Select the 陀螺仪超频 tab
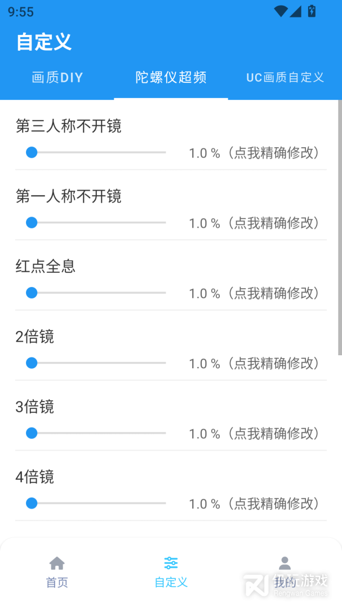Screen dimensions: 342x609 pos(171,78)
